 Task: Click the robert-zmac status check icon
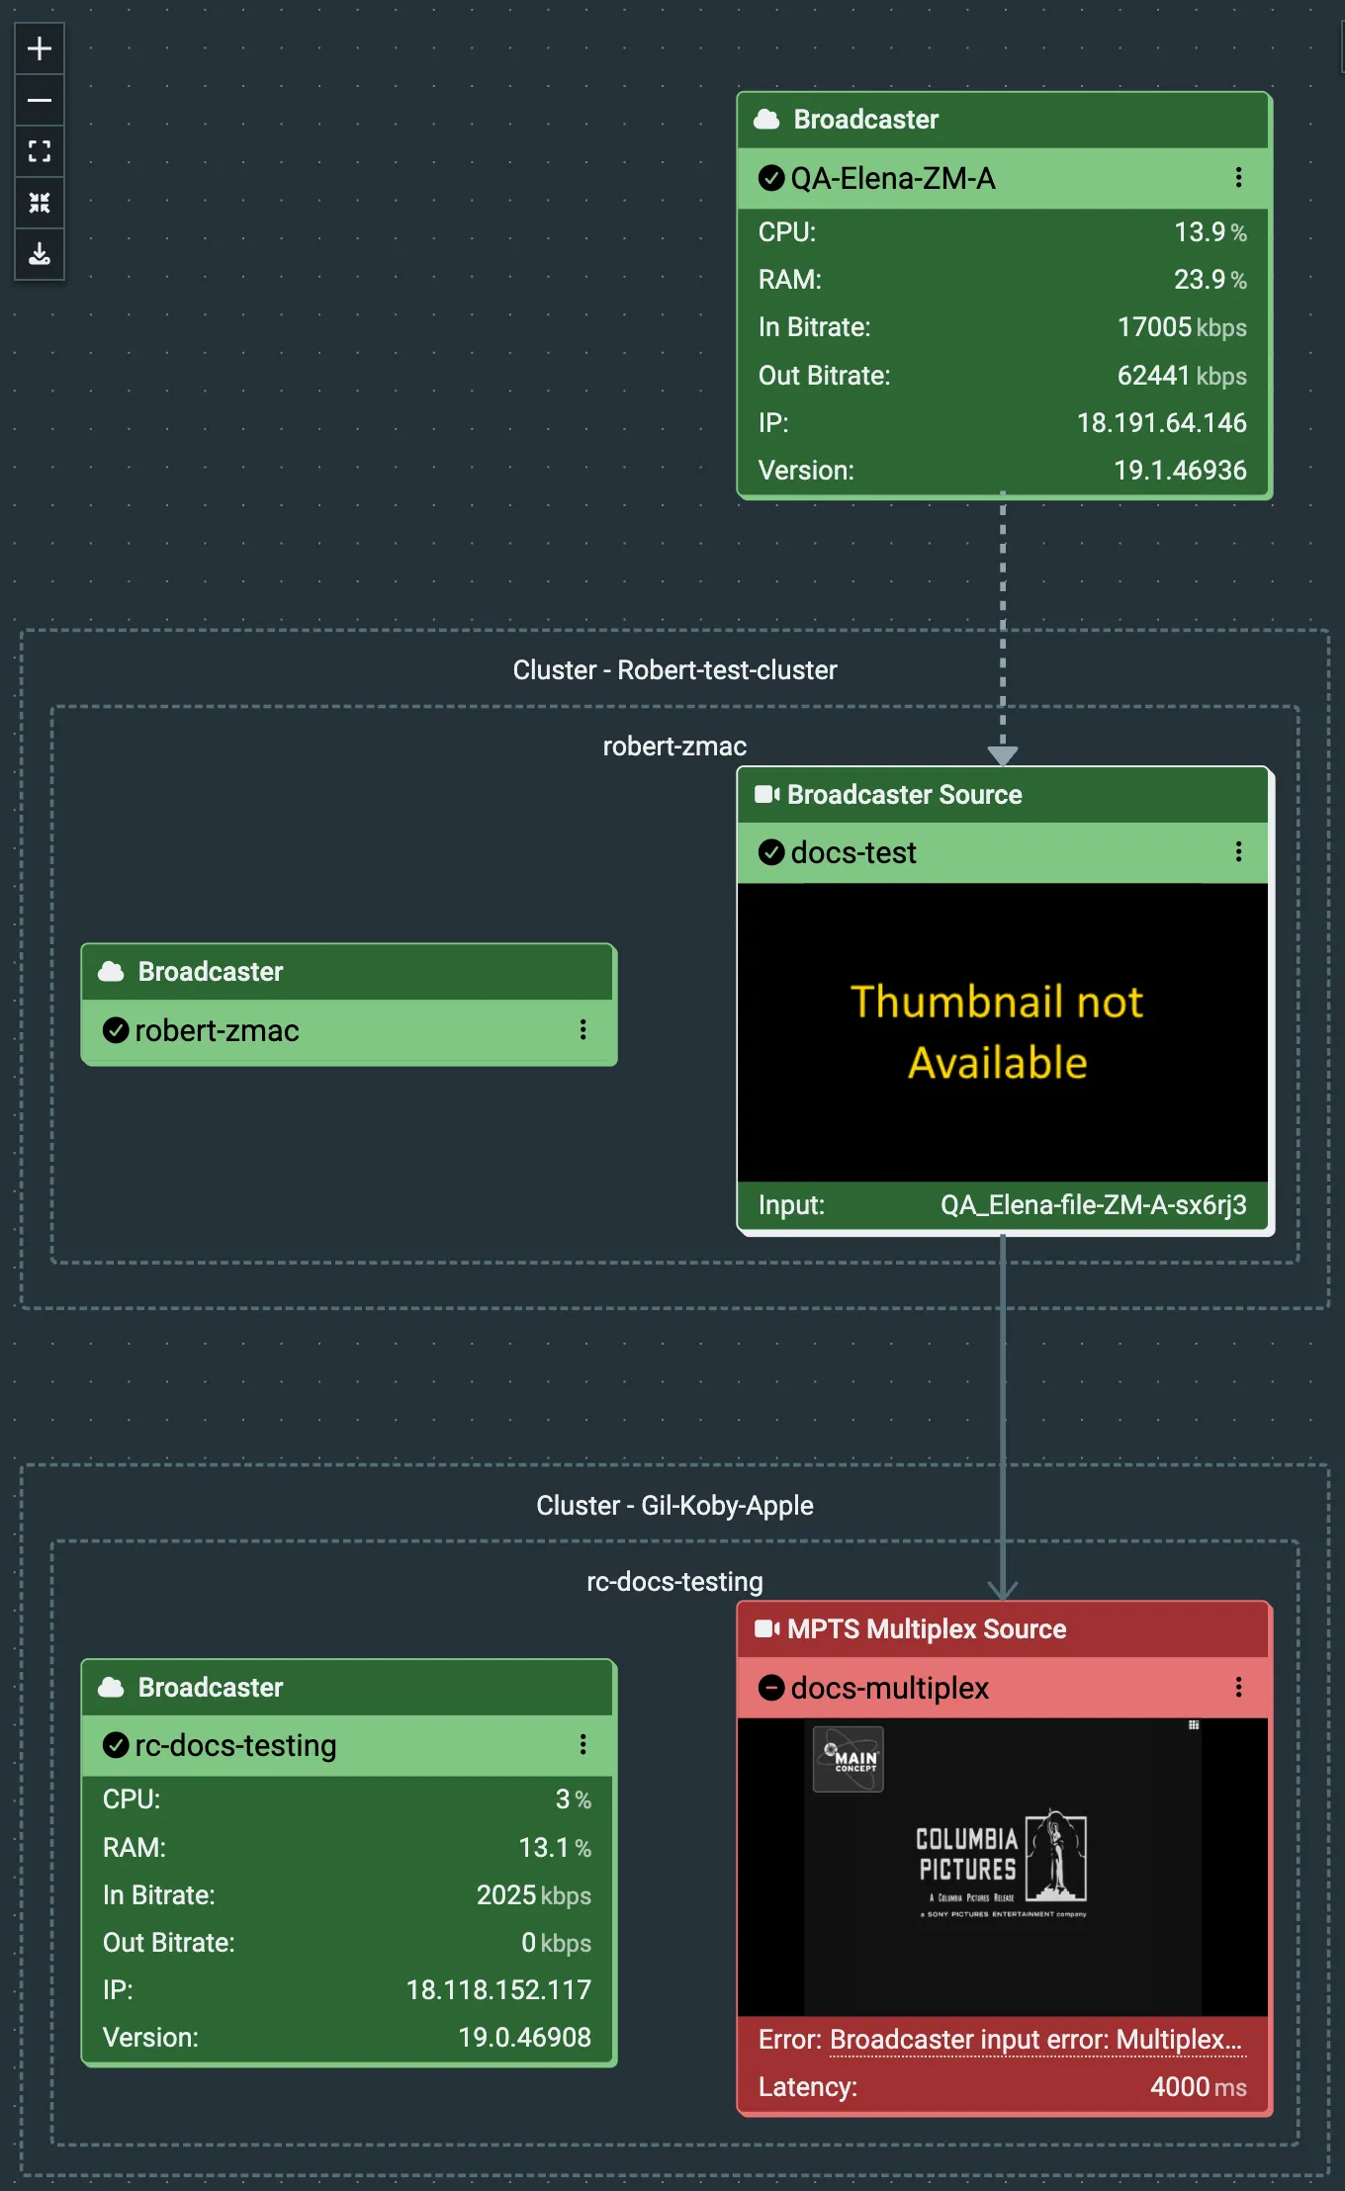116,1030
